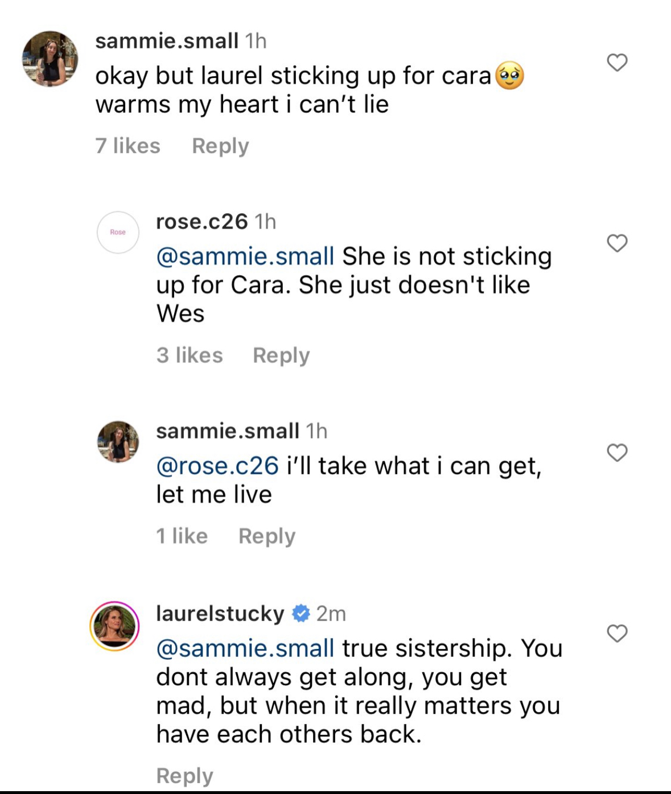Open sammie.small's avatar in reply thread
The image size is (671, 794).
coord(118,442)
